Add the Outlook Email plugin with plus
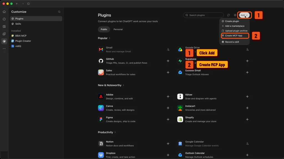284x159 pixels. 247,73
